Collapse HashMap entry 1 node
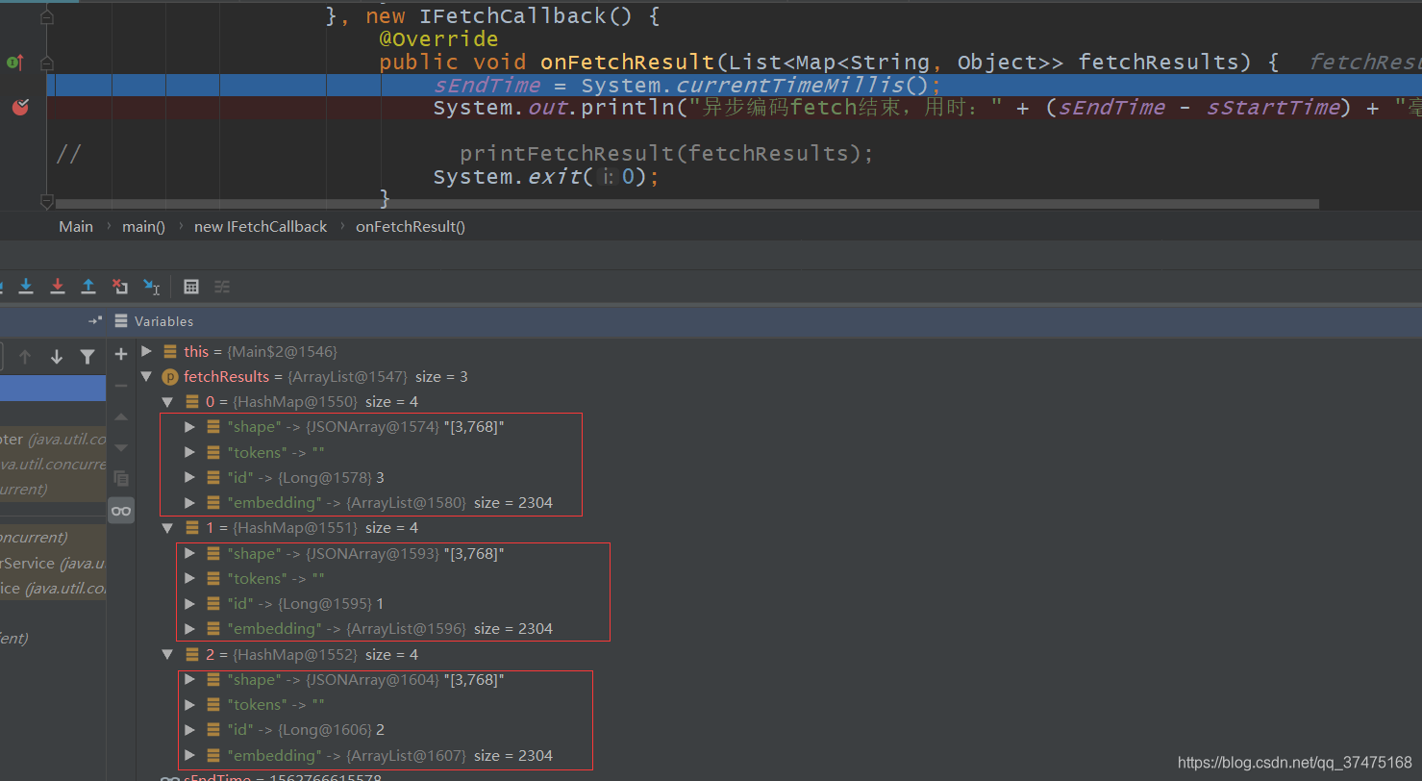Screen dimensions: 1422x781 pos(167,527)
